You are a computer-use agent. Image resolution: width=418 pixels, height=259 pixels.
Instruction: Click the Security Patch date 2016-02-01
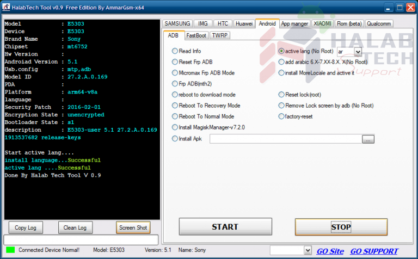coord(84,107)
